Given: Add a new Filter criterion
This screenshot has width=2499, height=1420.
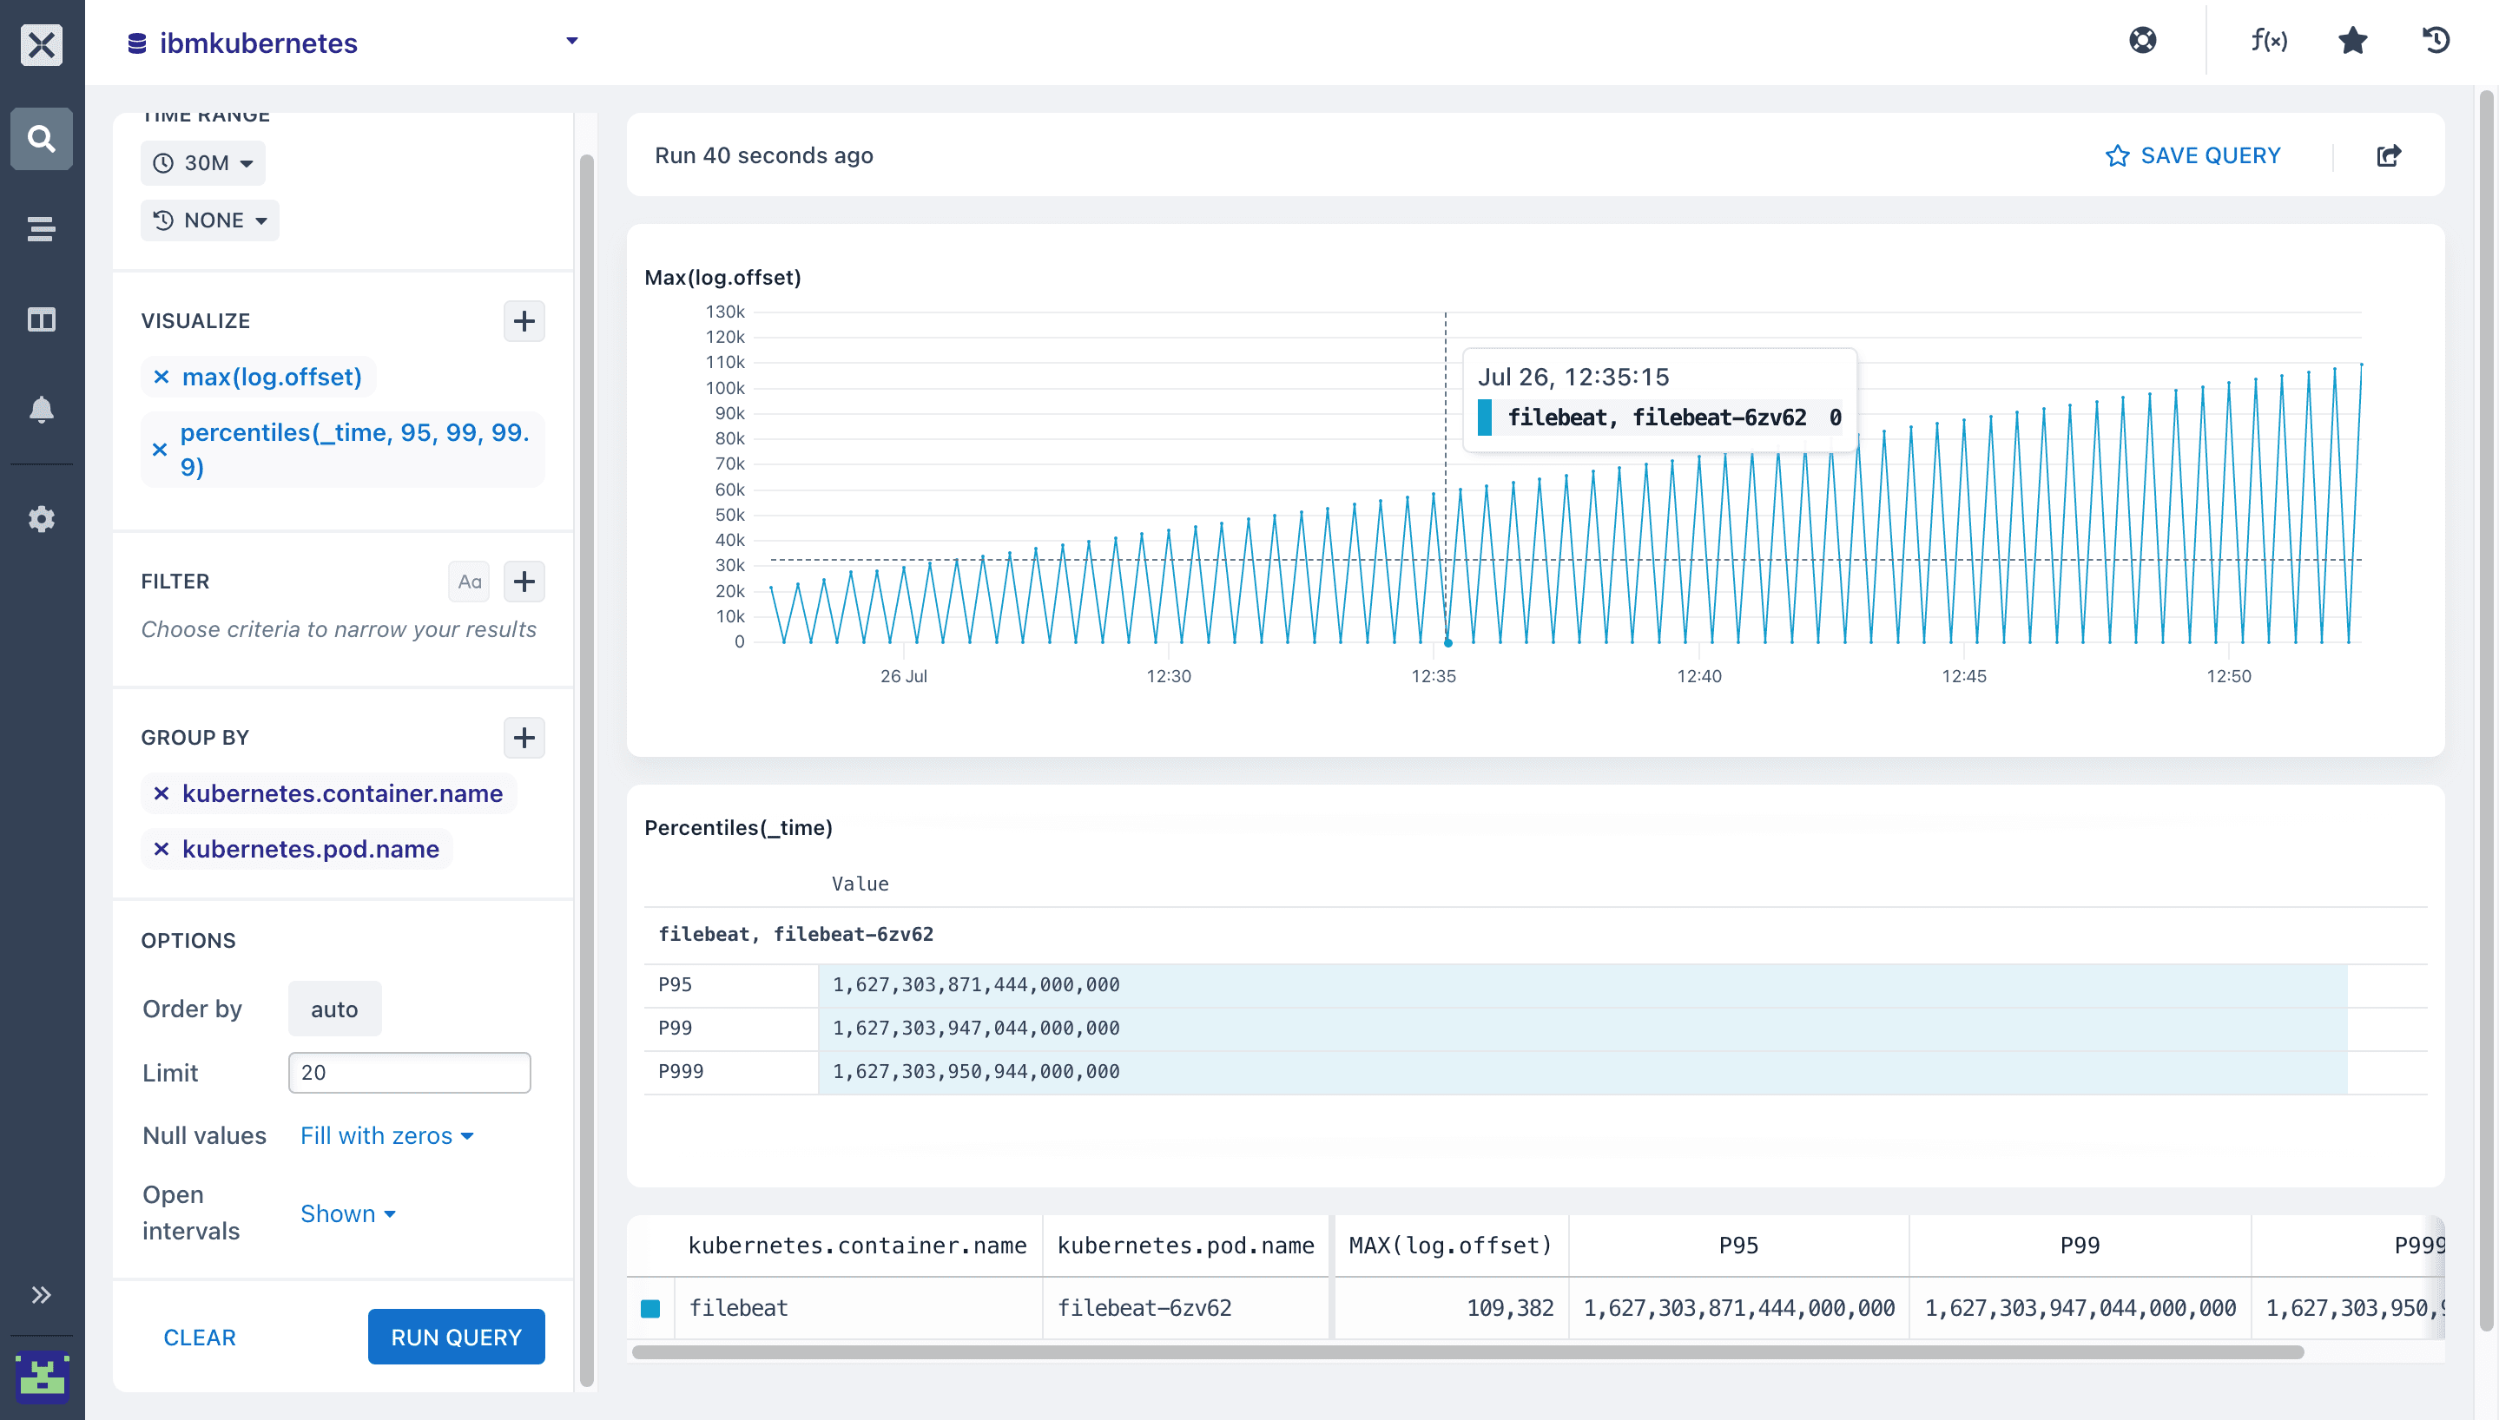Looking at the screenshot, I should pos(524,582).
